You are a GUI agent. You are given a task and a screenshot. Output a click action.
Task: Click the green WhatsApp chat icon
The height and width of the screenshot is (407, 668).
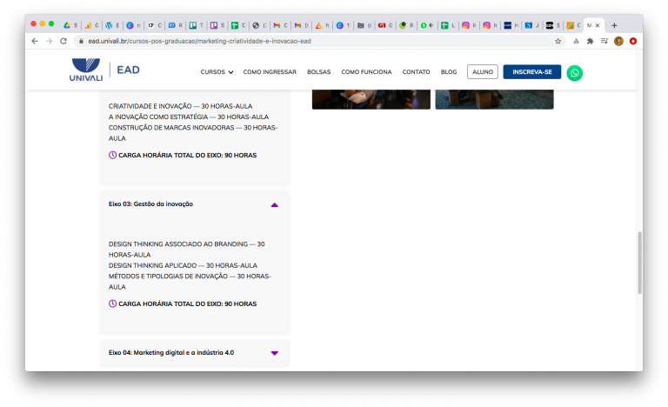pos(574,73)
